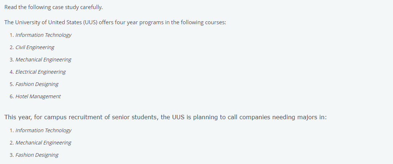Click the 'Read the following case study carefully' line
Image resolution: width=393 pixels, height=164 pixels.
coord(53,7)
